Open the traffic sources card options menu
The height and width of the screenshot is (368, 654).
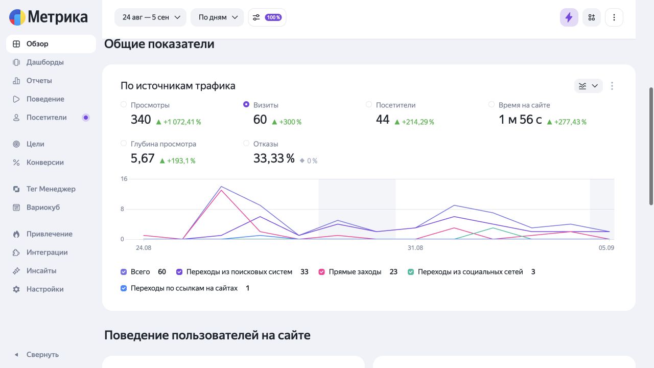[x=612, y=86]
